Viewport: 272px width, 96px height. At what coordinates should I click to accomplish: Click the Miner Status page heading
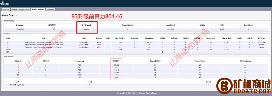click(x=9, y=15)
